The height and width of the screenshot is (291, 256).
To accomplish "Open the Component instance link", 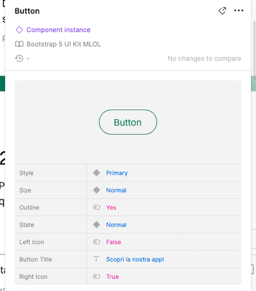I will tap(58, 30).
